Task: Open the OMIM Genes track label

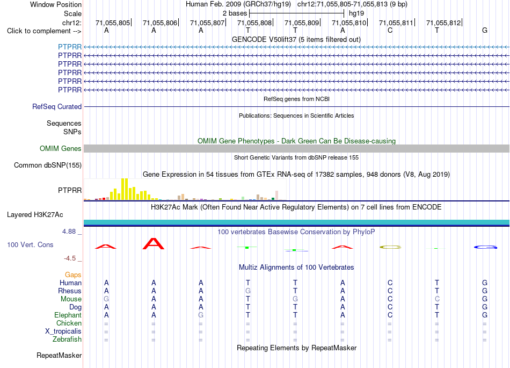Action: 61,149
